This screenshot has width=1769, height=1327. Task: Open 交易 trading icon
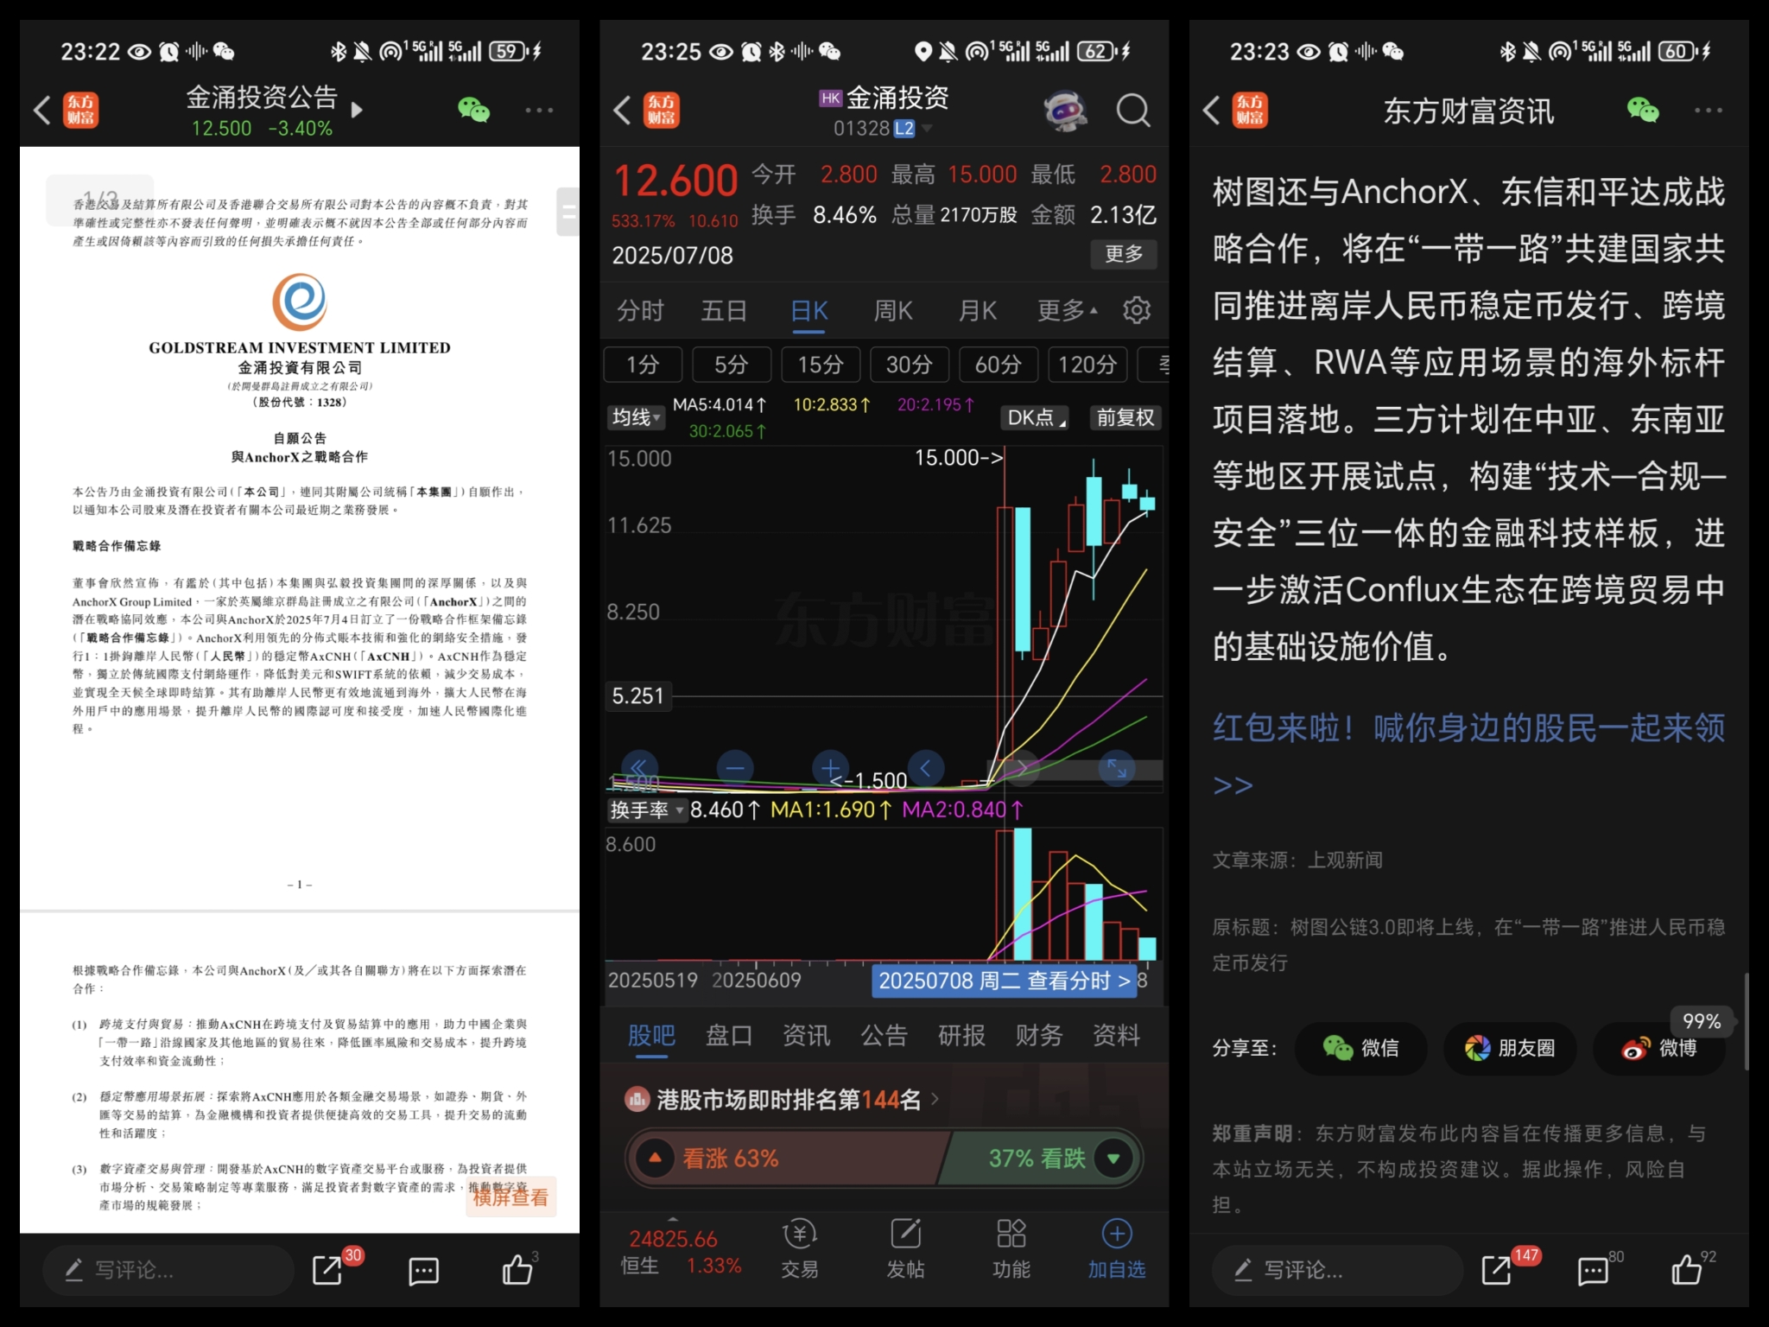click(x=800, y=1249)
